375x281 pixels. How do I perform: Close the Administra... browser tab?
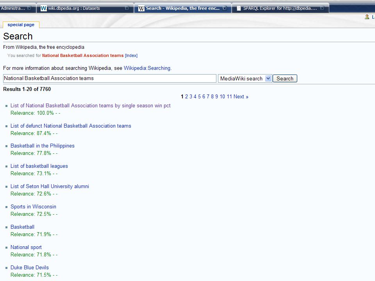point(29,8)
